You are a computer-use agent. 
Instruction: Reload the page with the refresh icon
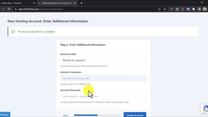9,9
